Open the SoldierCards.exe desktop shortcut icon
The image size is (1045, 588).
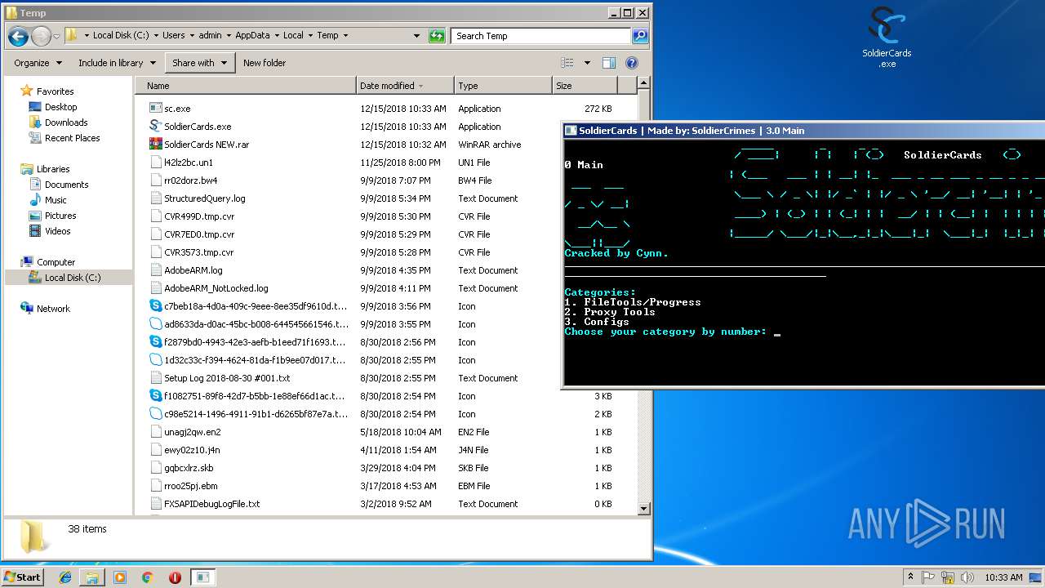tap(887, 37)
